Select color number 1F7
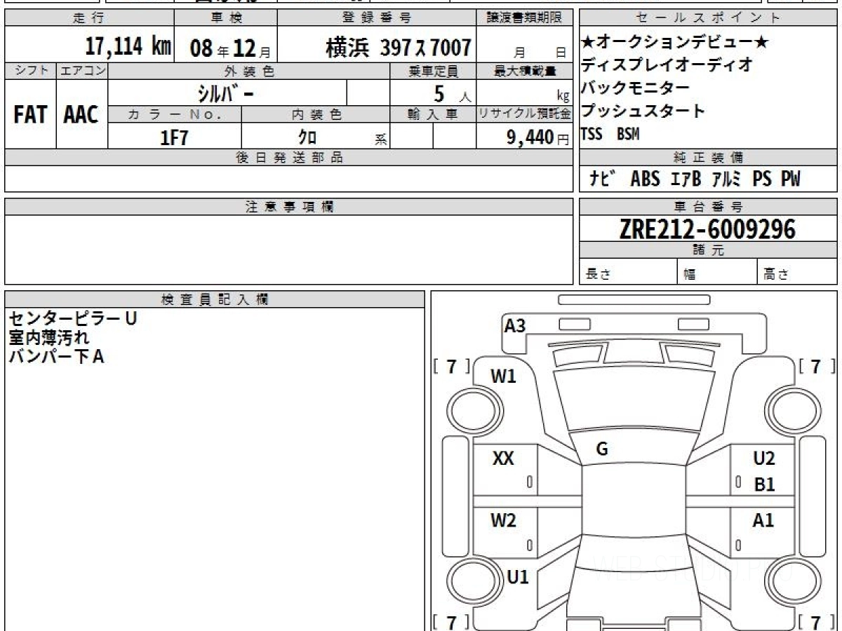Image resolution: width=842 pixels, height=631 pixels. (174, 137)
